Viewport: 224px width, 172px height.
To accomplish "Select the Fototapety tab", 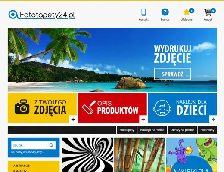I will coord(127,130).
